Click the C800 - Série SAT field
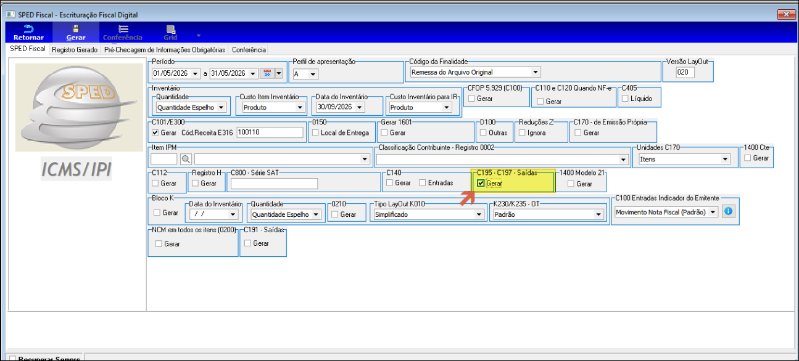Viewport: 799px width, 361px height. (274, 183)
